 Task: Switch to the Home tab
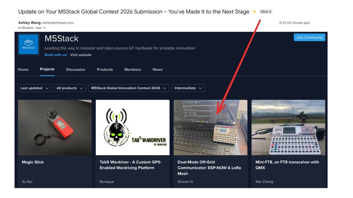coord(23,69)
